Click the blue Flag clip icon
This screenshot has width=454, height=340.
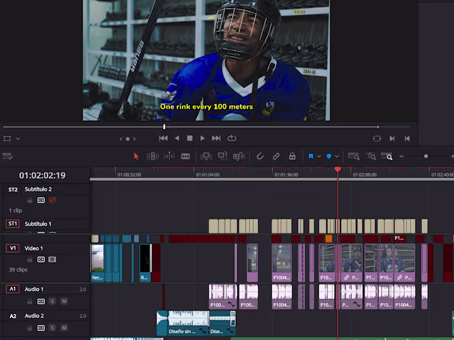click(x=311, y=156)
